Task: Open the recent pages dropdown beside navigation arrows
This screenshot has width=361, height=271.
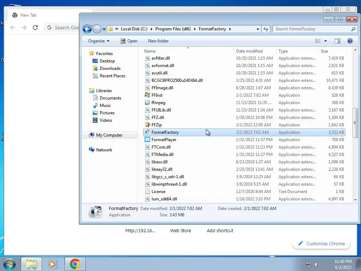Action: click(x=104, y=29)
